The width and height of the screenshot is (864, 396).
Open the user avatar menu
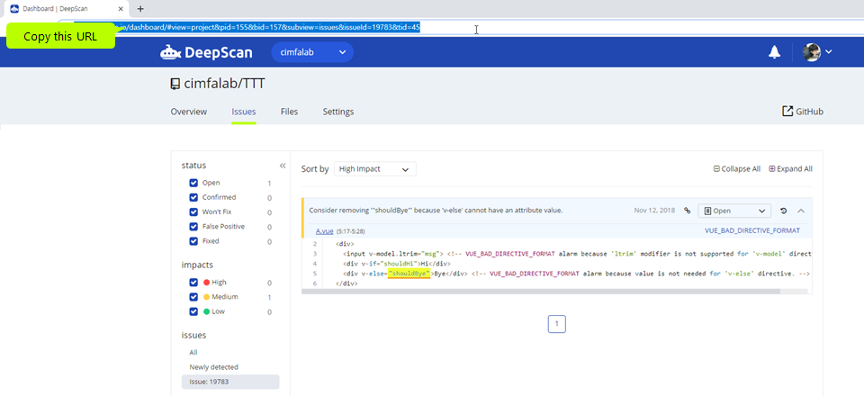(812, 52)
